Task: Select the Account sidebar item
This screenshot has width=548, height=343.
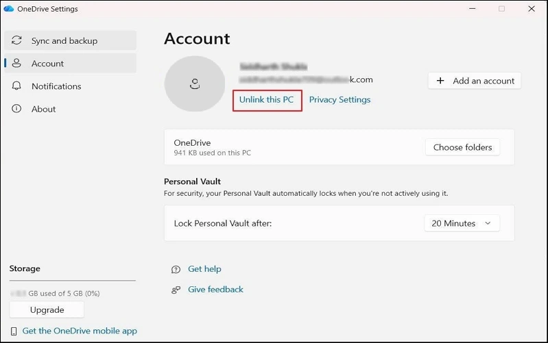Action: pyautogui.click(x=70, y=63)
